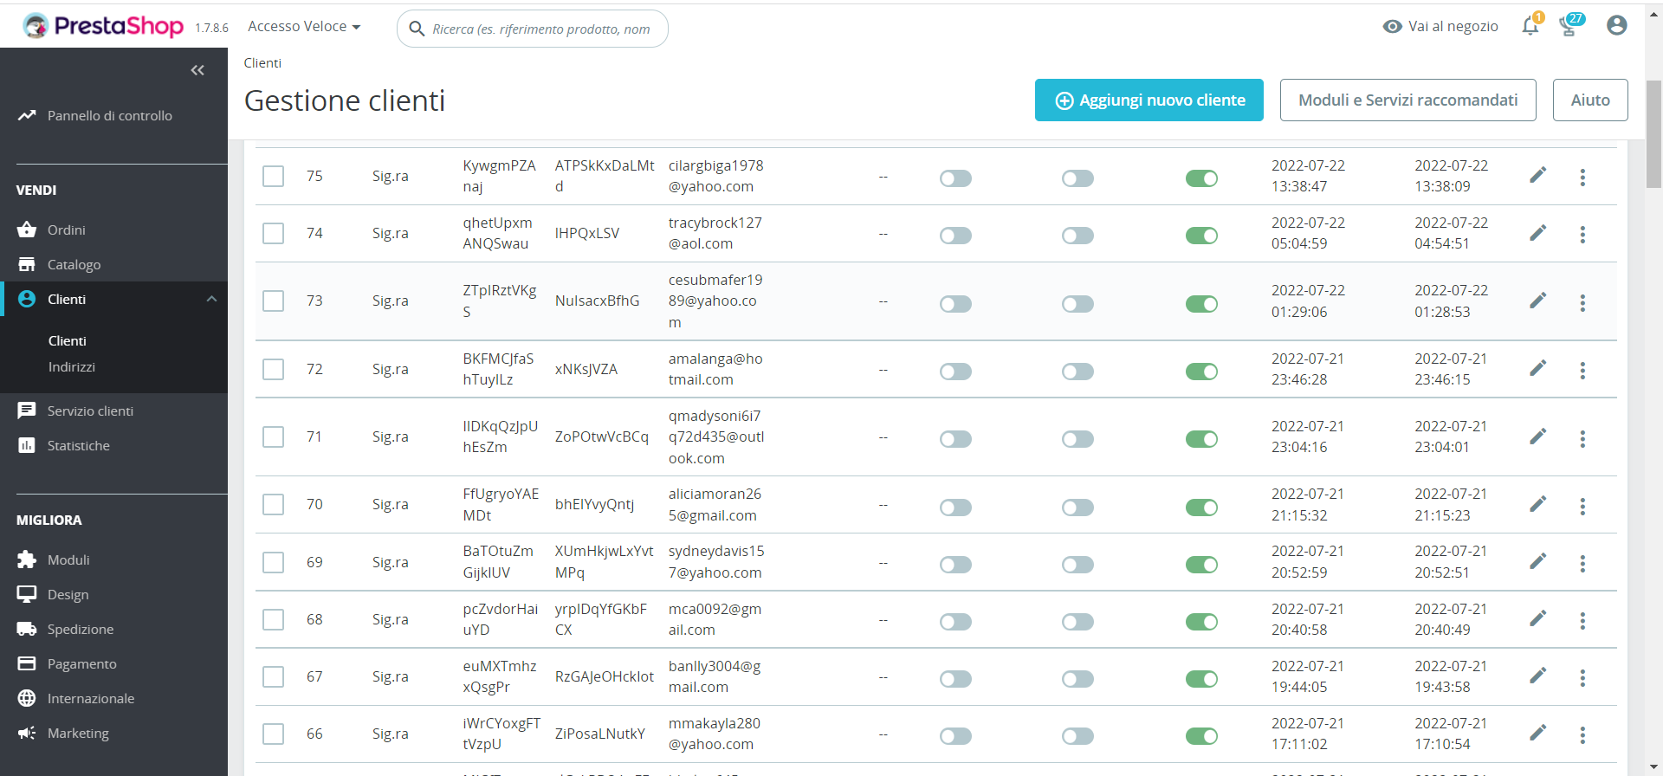The height and width of the screenshot is (776, 1663).
Task: Edit customer 75 with pencil icon
Action: click(1537, 176)
